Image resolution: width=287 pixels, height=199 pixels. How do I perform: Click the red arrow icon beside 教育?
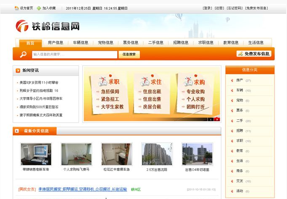(232, 151)
